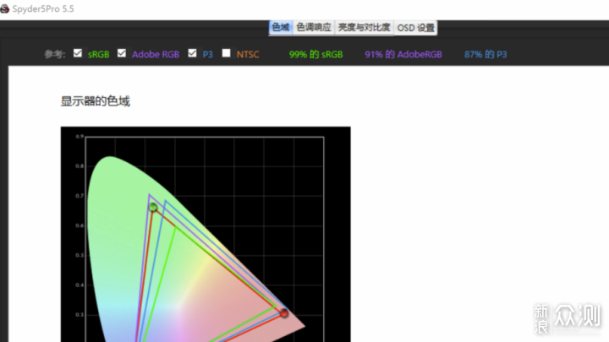Open the OSD 设置 tab

point(415,28)
